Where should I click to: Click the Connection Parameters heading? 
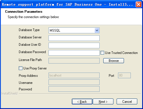coord(24,12)
